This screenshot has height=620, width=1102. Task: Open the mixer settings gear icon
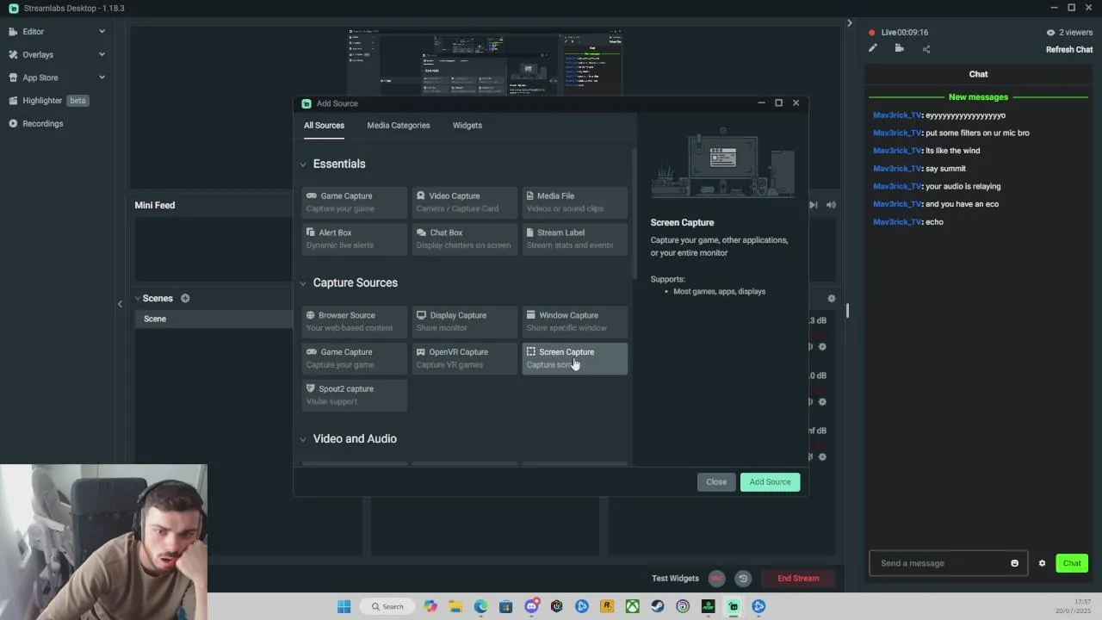point(831,298)
